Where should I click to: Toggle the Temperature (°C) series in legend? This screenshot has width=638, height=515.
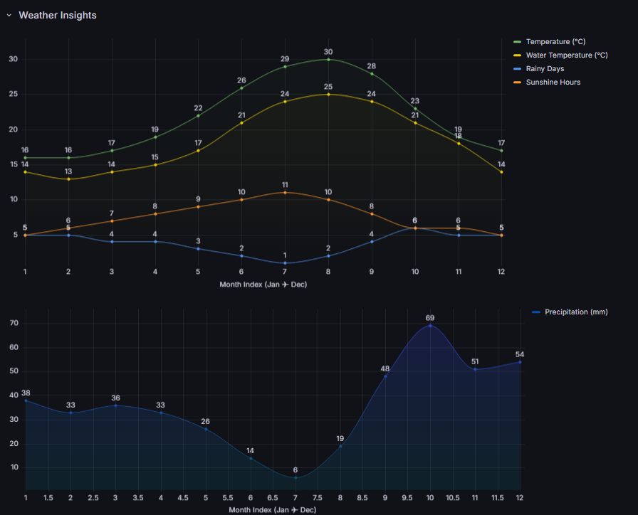pos(555,42)
